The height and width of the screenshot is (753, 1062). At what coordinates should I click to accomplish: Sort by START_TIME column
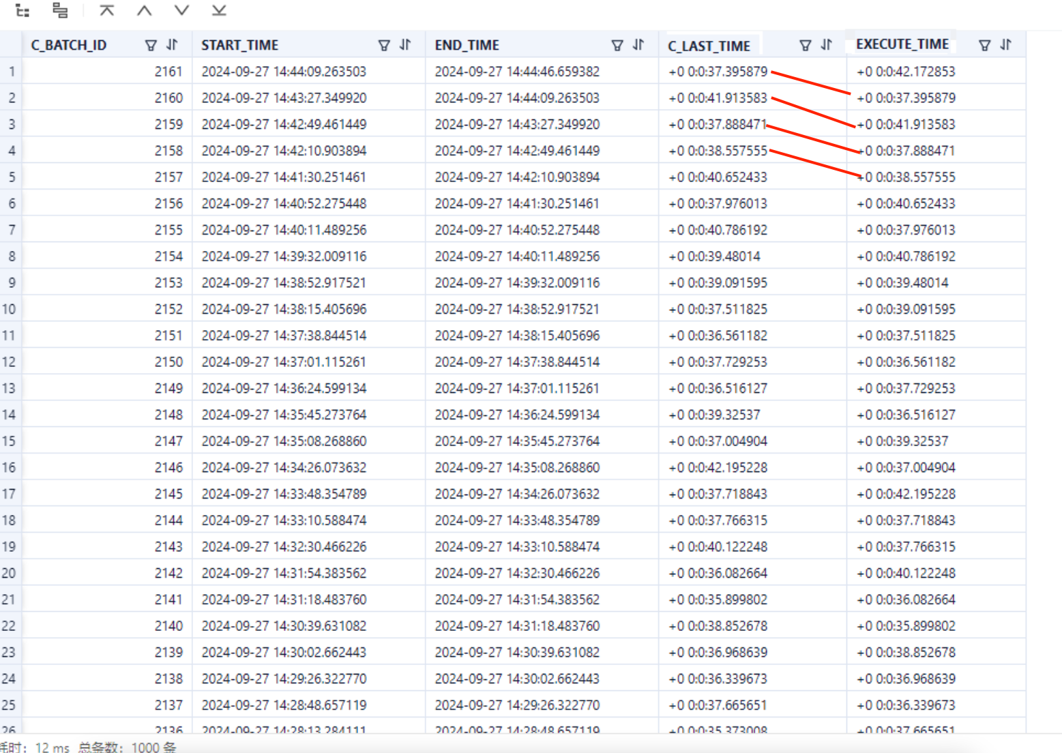(x=405, y=45)
